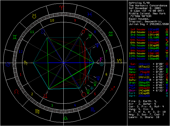Image resolution: width=170 pixels, height=126 pixels.
Task: Select the Cancer symbol beside the 1st house row
Action: [x=167, y=30]
